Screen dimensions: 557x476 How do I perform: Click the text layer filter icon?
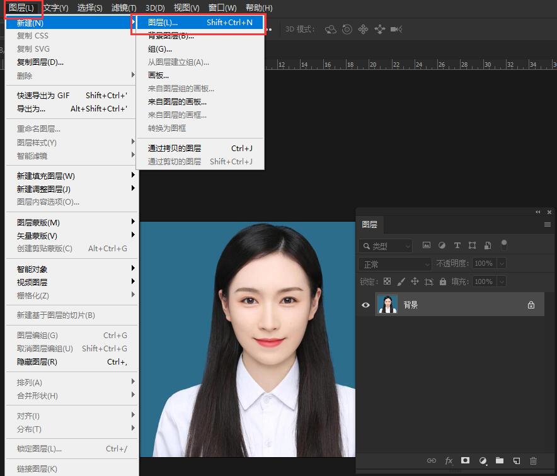coord(457,246)
